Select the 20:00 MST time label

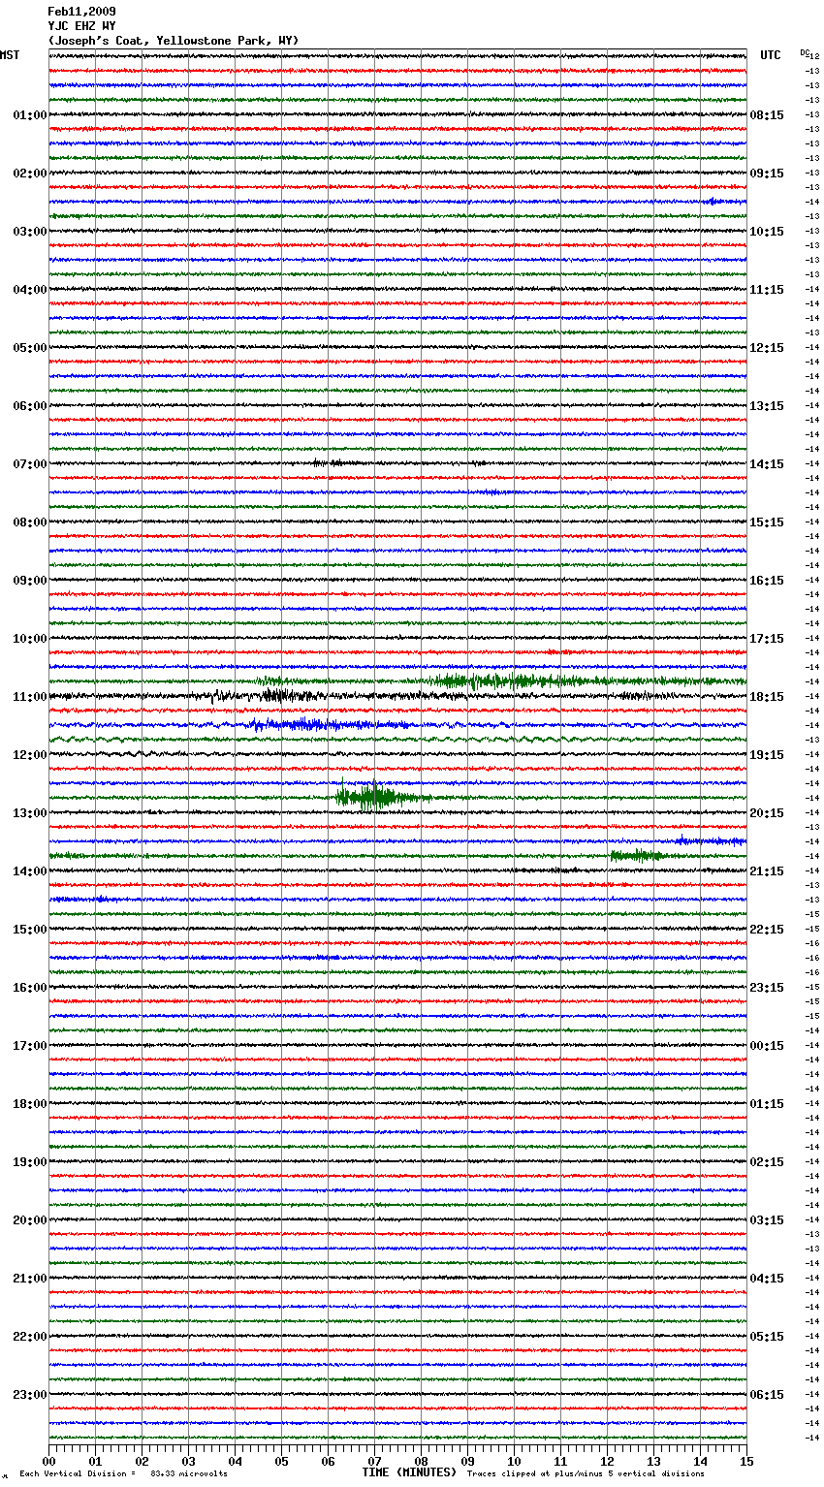(30, 1220)
